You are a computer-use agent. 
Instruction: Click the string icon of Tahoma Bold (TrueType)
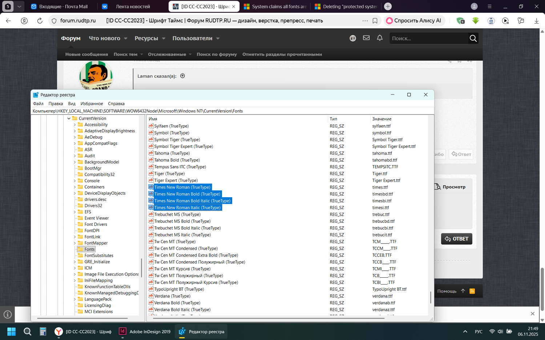tap(151, 160)
